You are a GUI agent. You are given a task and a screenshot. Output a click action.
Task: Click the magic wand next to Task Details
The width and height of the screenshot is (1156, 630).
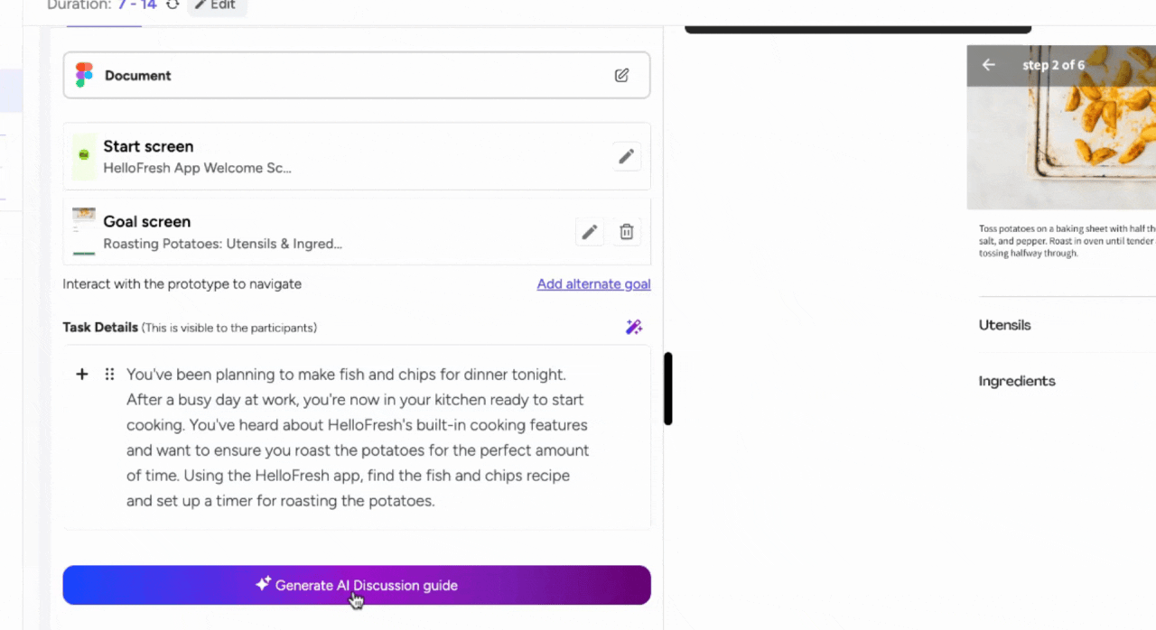click(x=634, y=327)
